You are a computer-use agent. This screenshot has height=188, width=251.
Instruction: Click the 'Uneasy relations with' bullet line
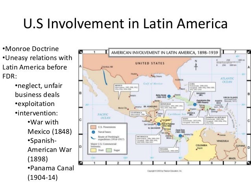(37, 58)
